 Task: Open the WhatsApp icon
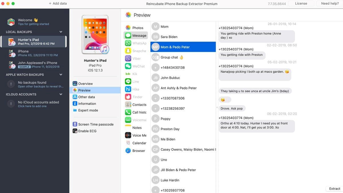click(x=128, y=43)
